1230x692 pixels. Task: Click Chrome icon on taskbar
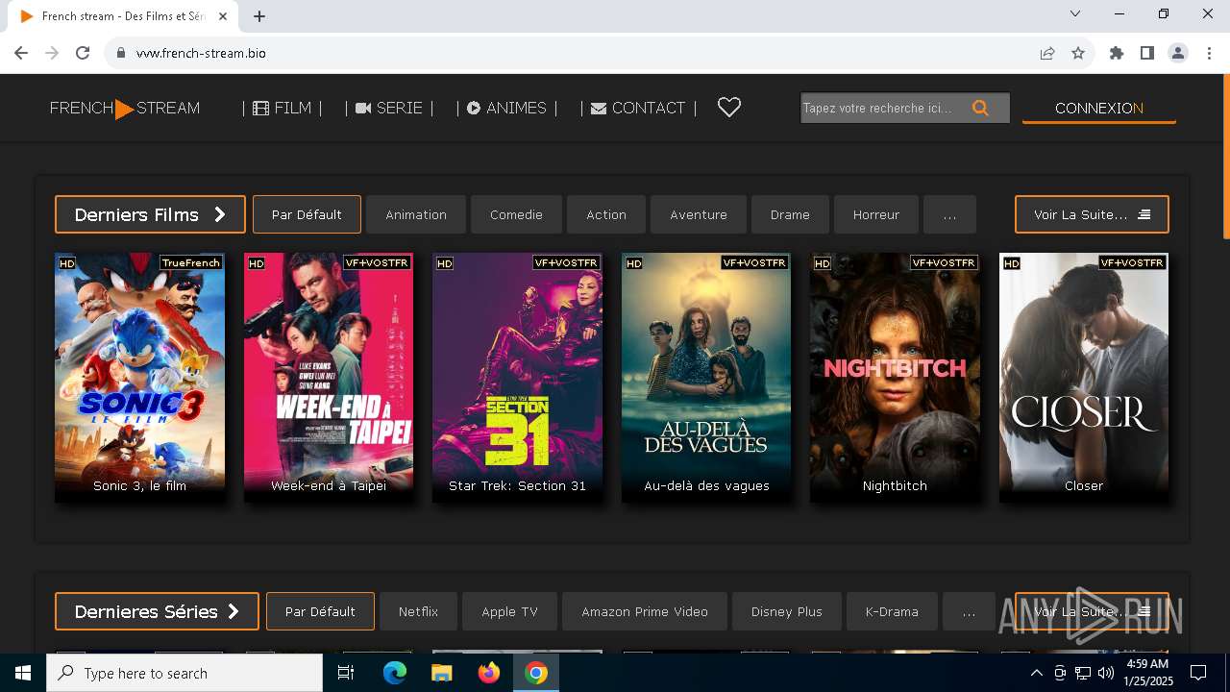pos(536,673)
